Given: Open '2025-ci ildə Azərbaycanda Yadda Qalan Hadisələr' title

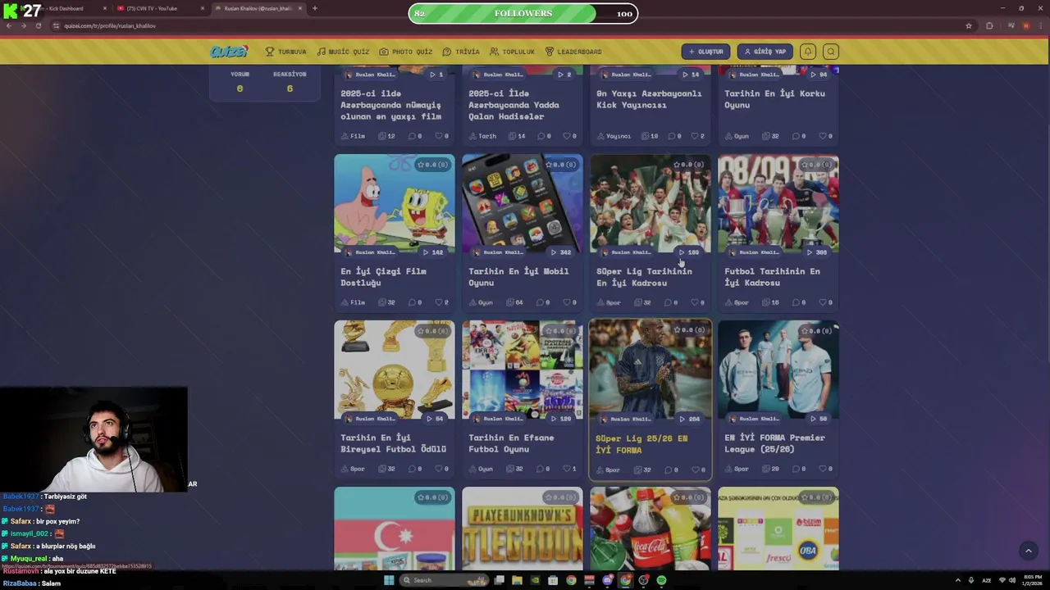Looking at the screenshot, I should point(514,105).
